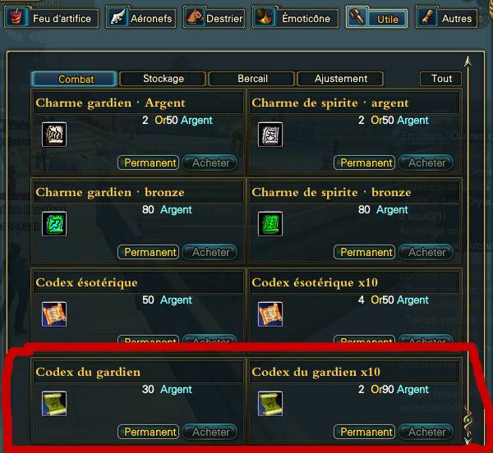Click the green scrollbar handle

(468, 419)
